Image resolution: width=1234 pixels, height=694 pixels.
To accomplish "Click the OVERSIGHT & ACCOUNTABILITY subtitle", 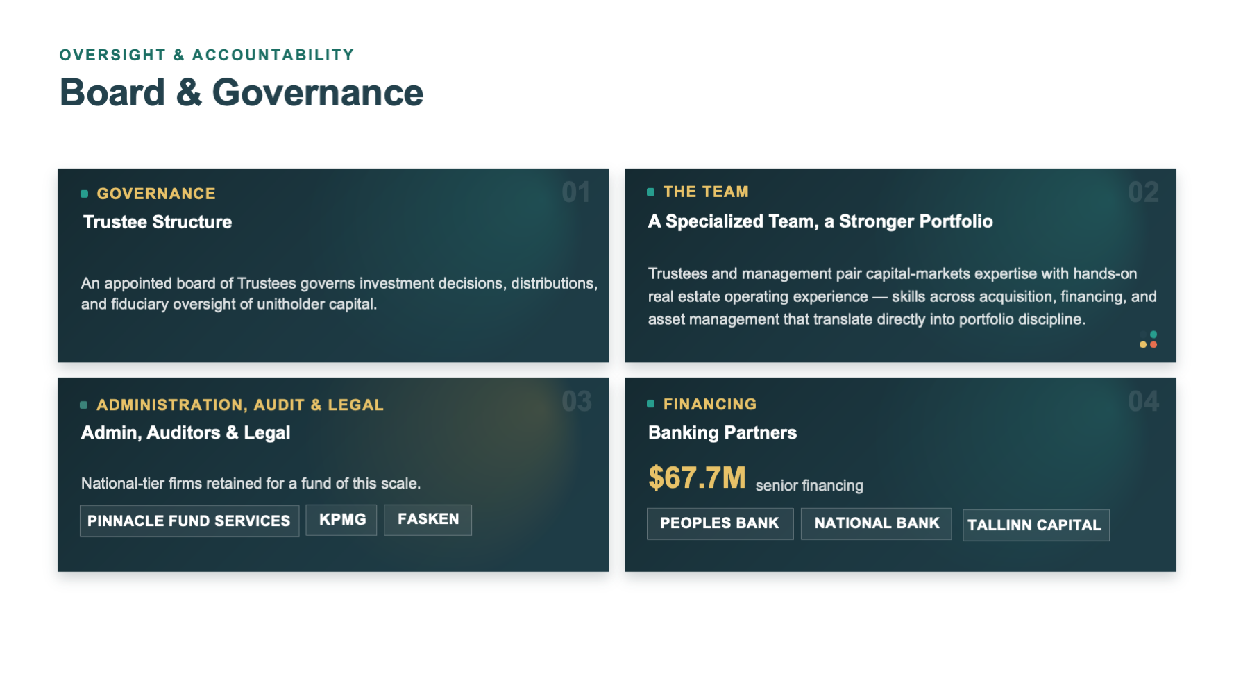I will pos(207,55).
